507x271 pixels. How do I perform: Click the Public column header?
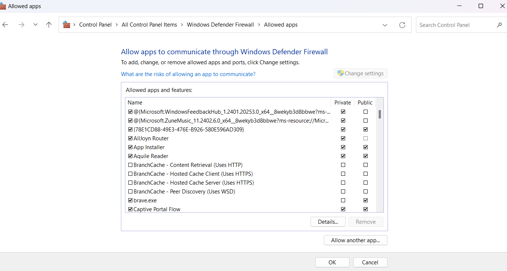(365, 102)
